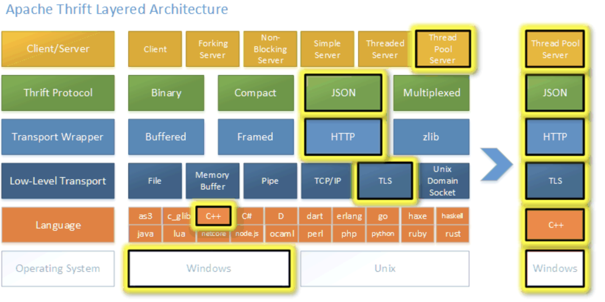Click the HTTP box beside zlib
This screenshot has width=605, height=302.
[x=343, y=137]
